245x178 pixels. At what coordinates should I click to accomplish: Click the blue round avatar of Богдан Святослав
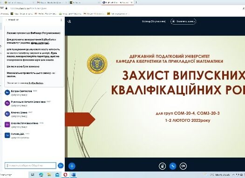(7, 92)
